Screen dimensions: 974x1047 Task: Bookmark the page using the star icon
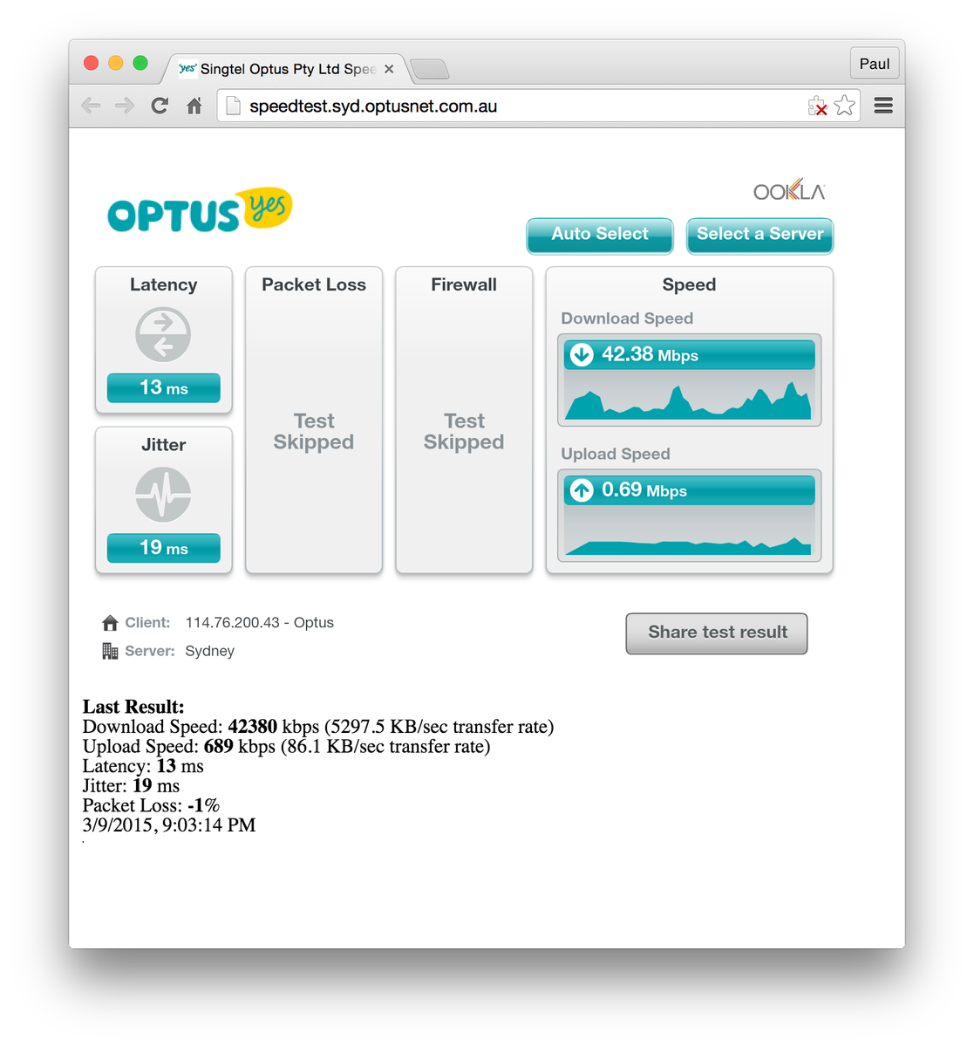pyautogui.click(x=844, y=105)
